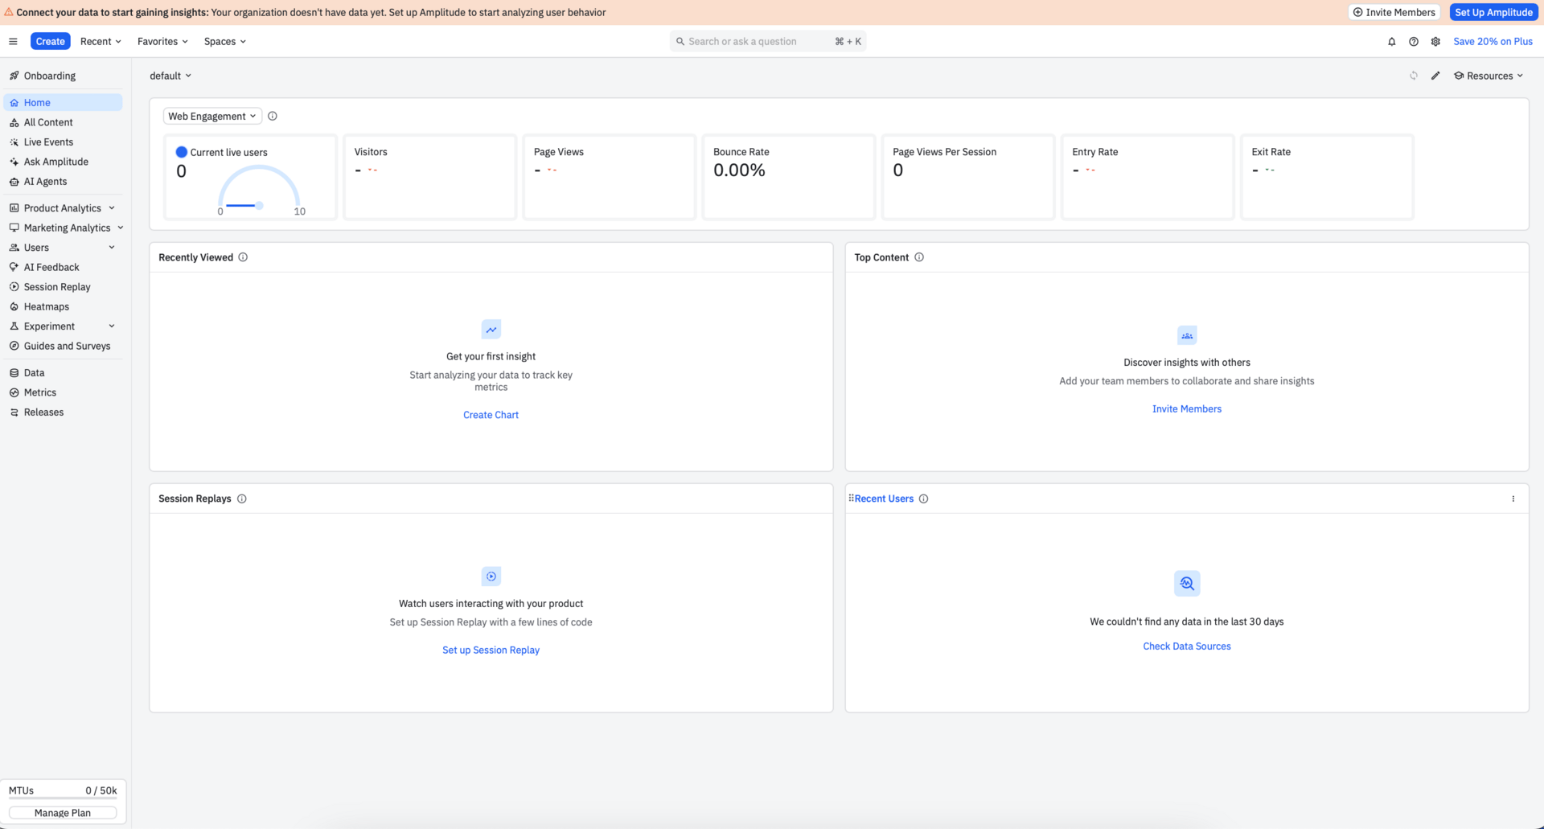1544x829 pixels.
Task: Expand the Experiment sidebar section
Action: tap(63, 326)
